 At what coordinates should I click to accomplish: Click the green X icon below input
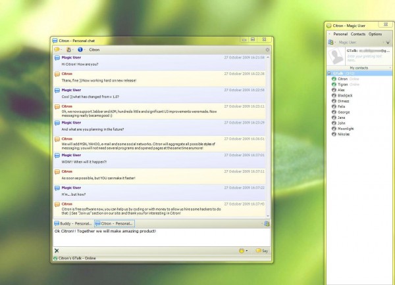[57, 250]
